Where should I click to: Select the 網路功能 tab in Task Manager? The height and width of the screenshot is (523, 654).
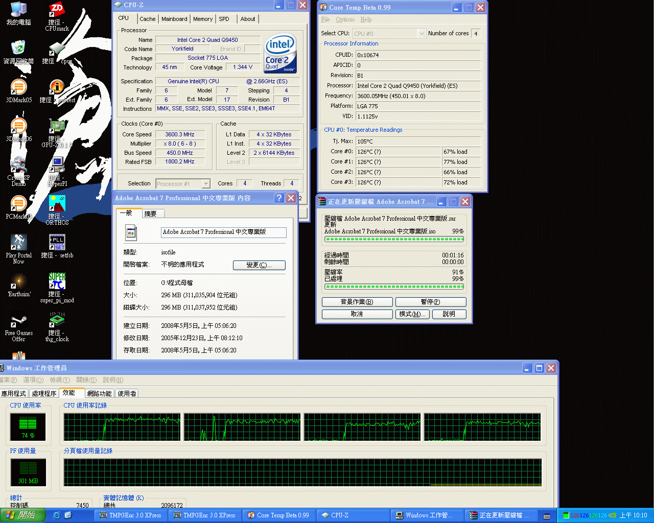[99, 393]
